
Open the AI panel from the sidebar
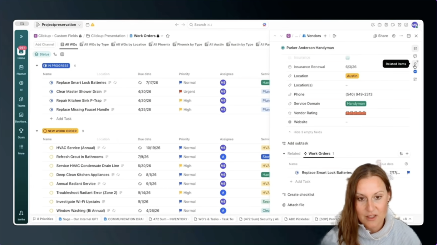click(21, 85)
